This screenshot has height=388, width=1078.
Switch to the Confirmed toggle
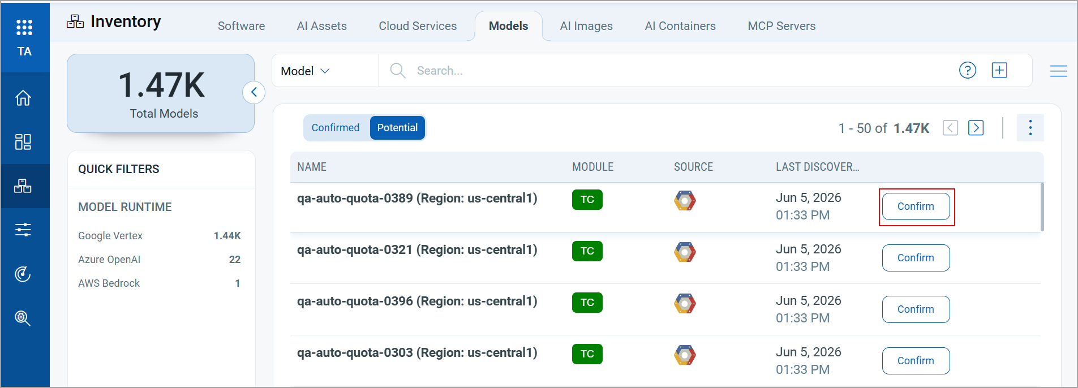[x=336, y=128]
